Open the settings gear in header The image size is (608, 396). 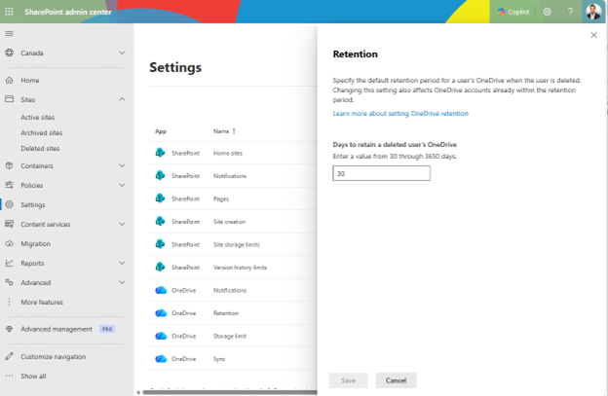tap(548, 12)
